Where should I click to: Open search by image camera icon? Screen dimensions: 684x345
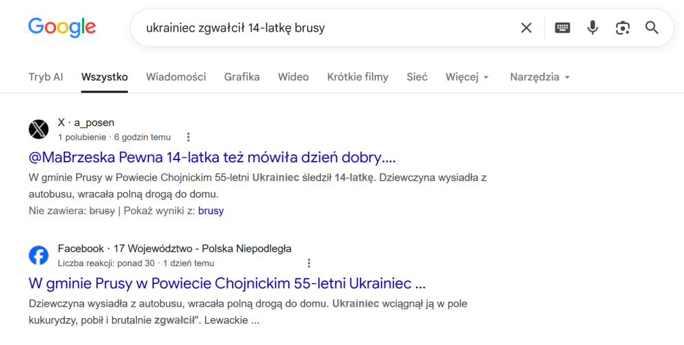pyautogui.click(x=622, y=28)
